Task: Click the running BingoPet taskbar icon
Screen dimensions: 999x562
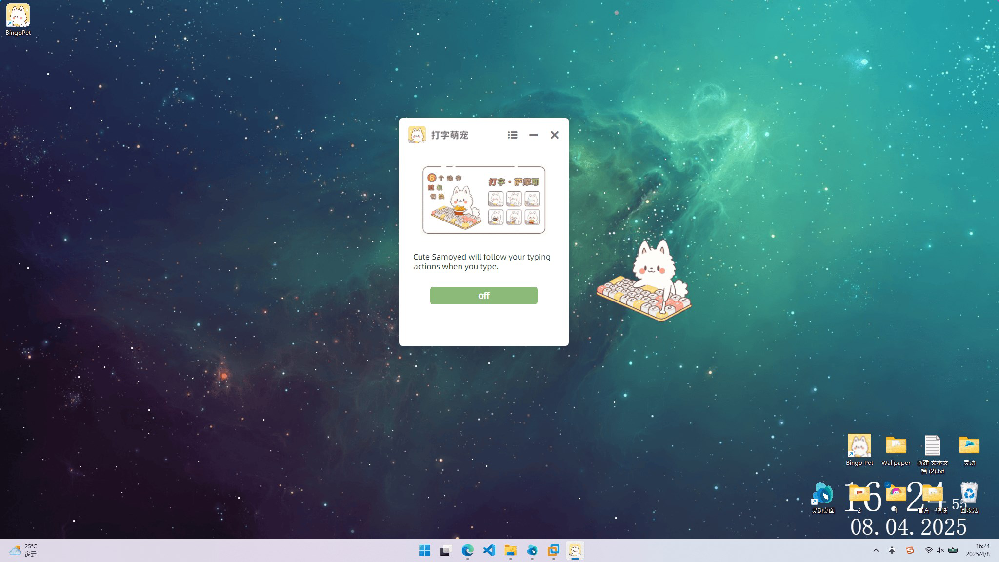Action: tap(575, 551)
